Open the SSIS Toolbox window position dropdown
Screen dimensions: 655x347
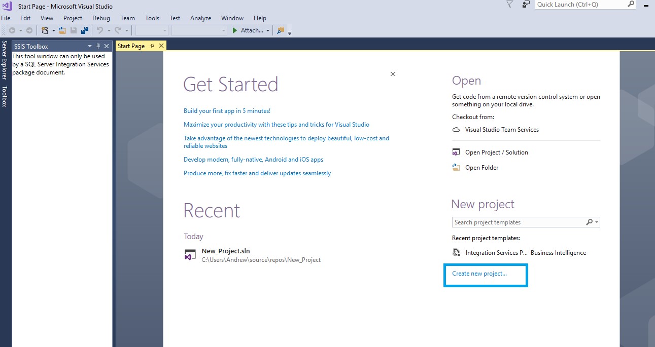click(90, 46)
